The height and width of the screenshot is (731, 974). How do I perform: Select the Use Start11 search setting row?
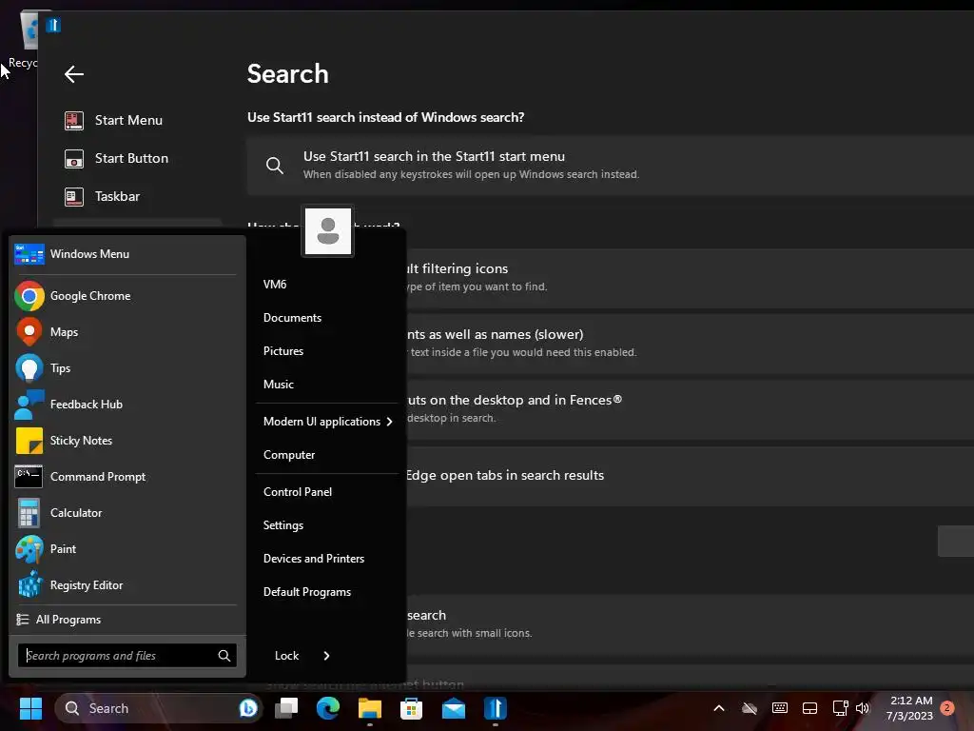[610, 166]
